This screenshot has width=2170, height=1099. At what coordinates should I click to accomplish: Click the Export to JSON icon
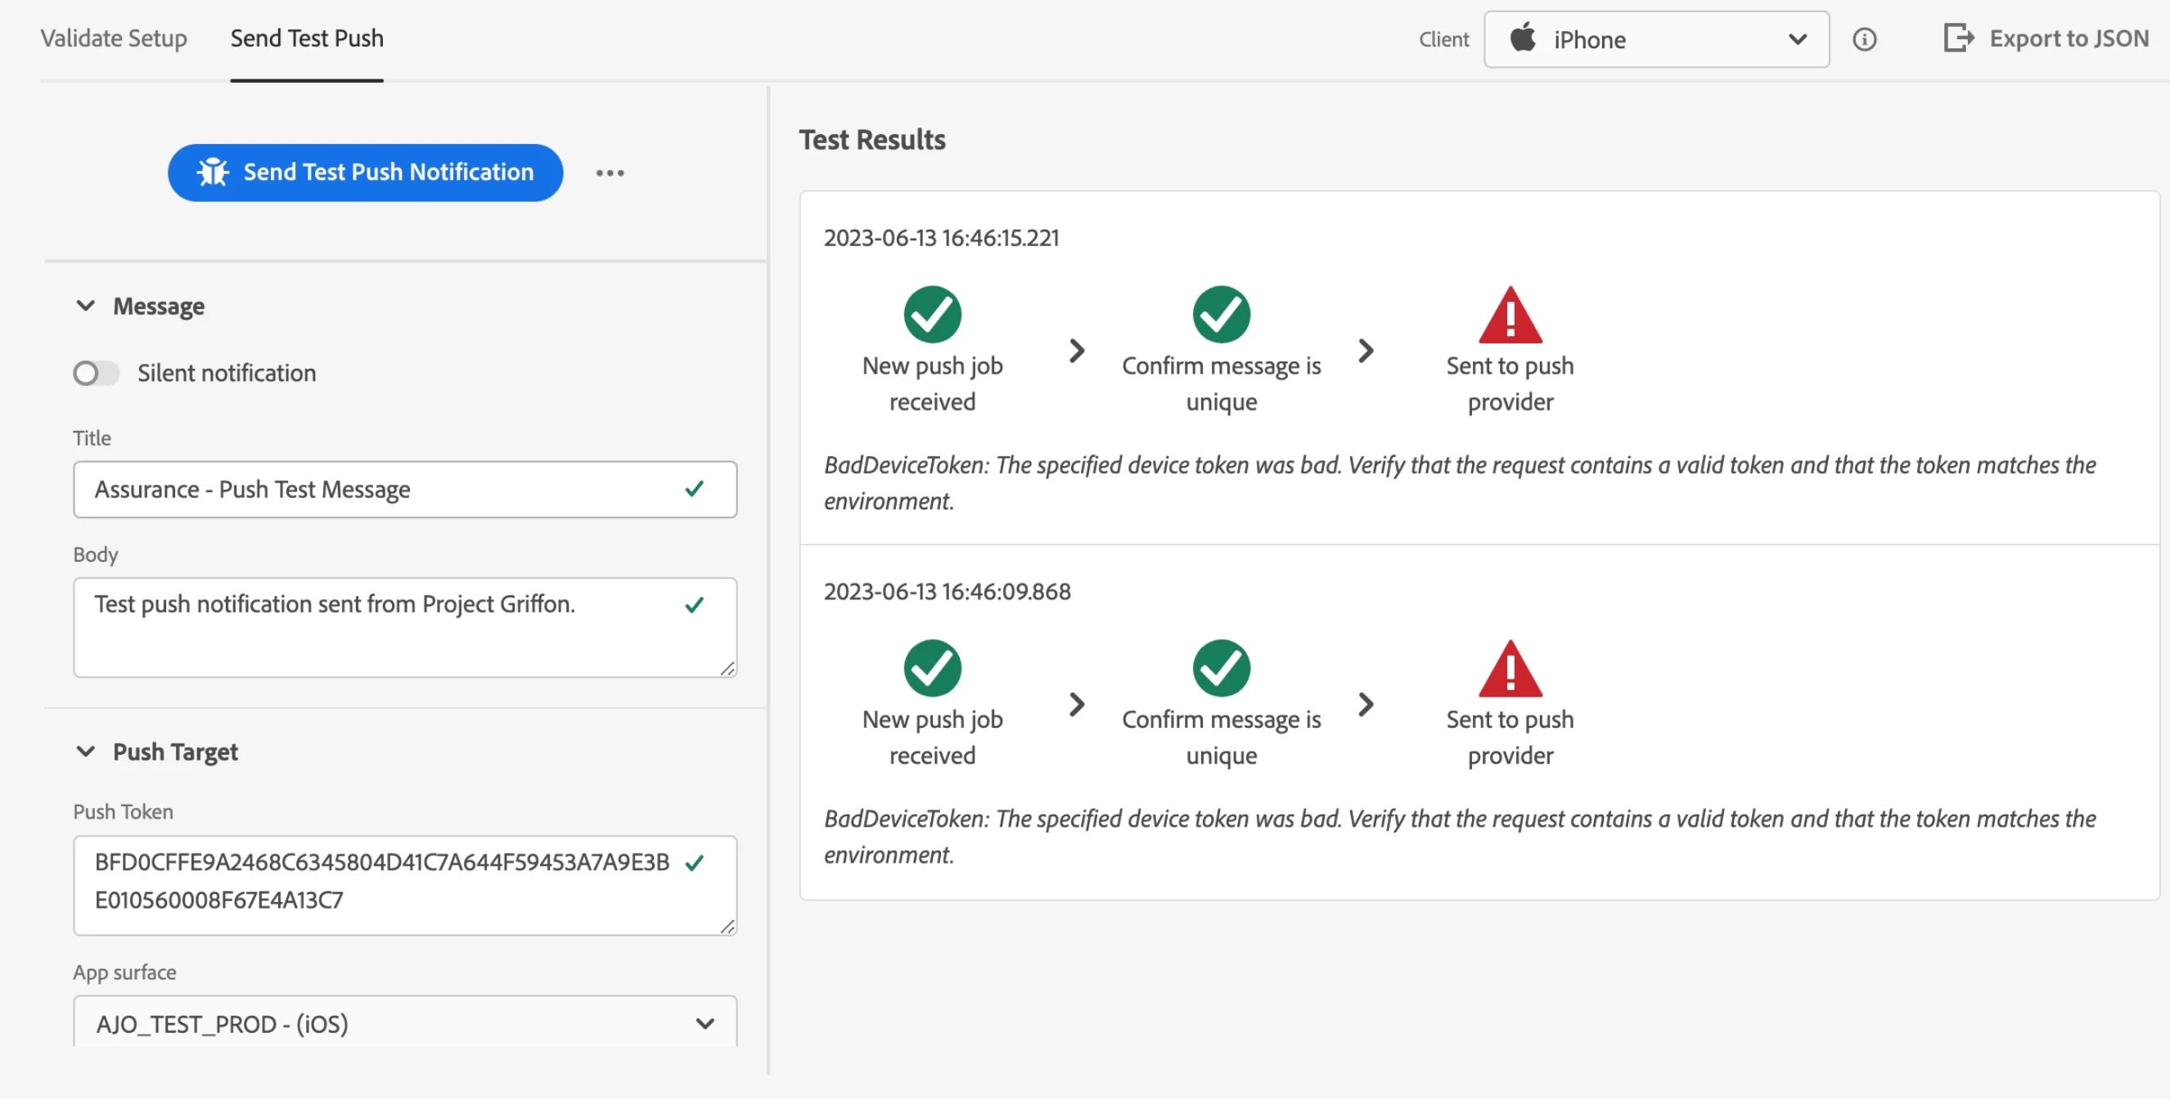(x=1958, y=38)
